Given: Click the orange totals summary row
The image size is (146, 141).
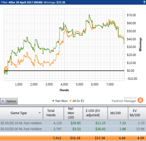Looking at the screenshot, I should [x=73, y=138].
